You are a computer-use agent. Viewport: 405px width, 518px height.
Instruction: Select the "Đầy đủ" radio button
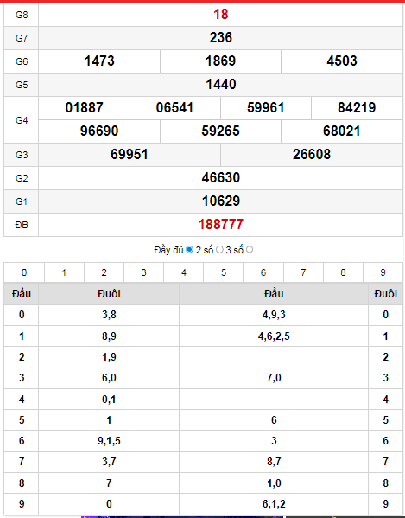tap(189, 250)
